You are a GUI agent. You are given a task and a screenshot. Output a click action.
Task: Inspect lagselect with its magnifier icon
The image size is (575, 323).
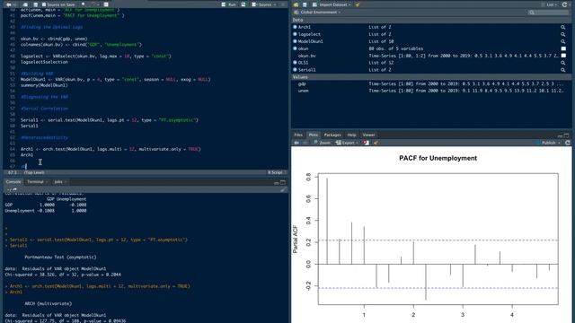coord(563,34)
